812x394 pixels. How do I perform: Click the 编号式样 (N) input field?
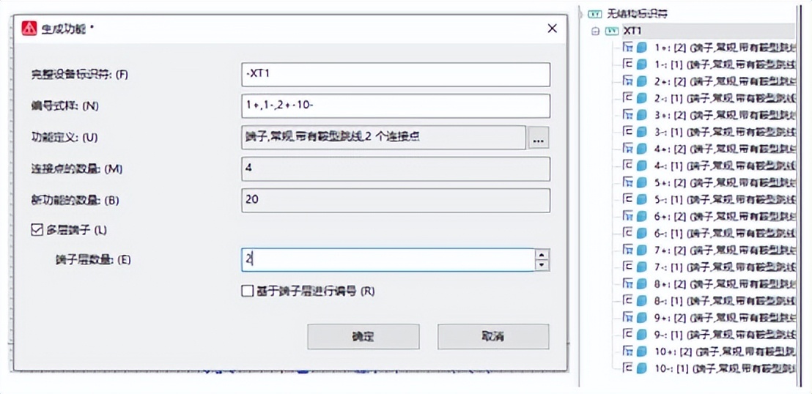pyautogui.click(x=396, y=106)
